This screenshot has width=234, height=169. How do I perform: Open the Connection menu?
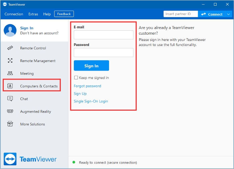[14, 14]
